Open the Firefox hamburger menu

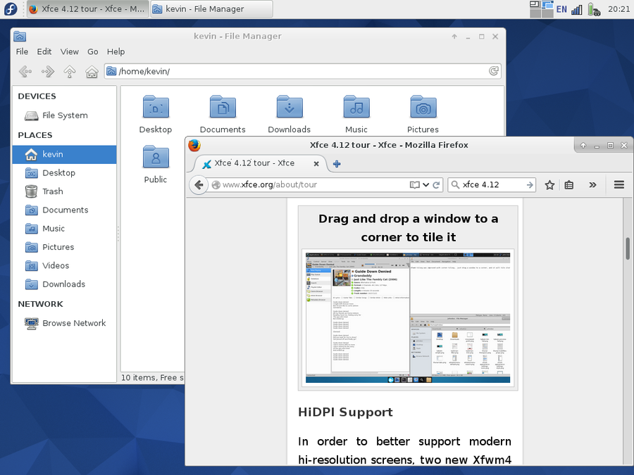619,185
